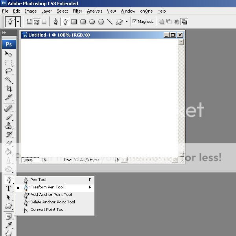Activate the Crop tool

point(8,88)
